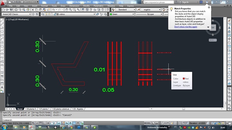Click the WCS button under ViewCube
The image size is (232, 130).
213,40
